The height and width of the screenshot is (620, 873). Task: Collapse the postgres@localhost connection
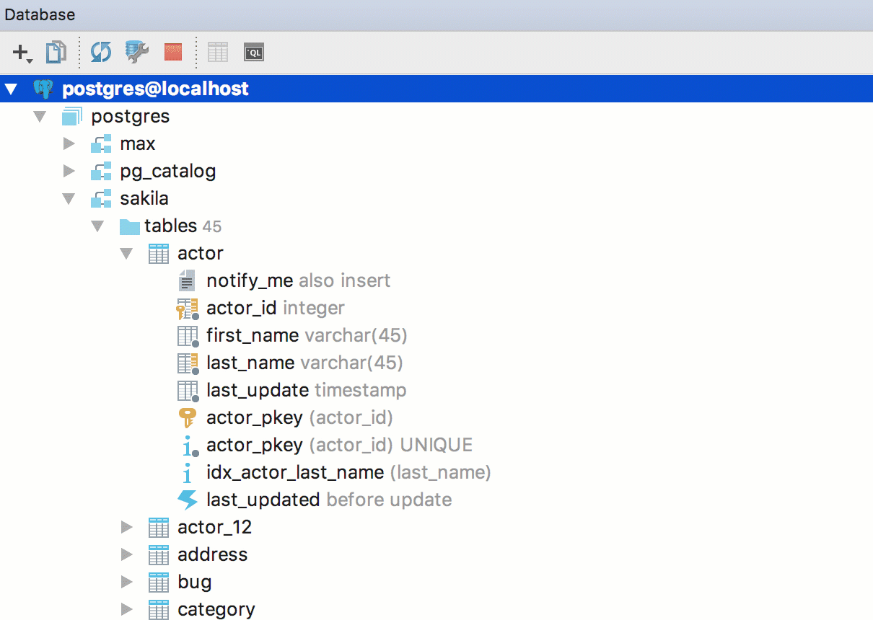point(11,88)
